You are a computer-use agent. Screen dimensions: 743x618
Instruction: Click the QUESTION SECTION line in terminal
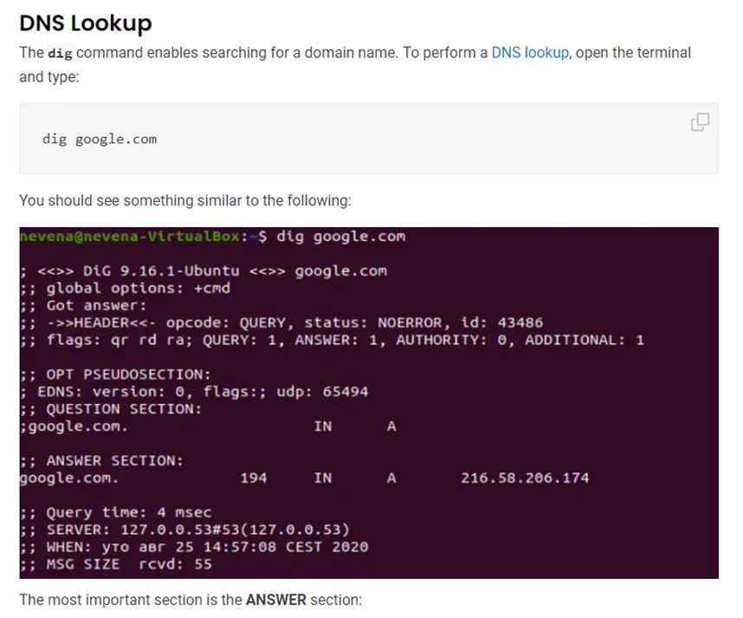(110, 409)
